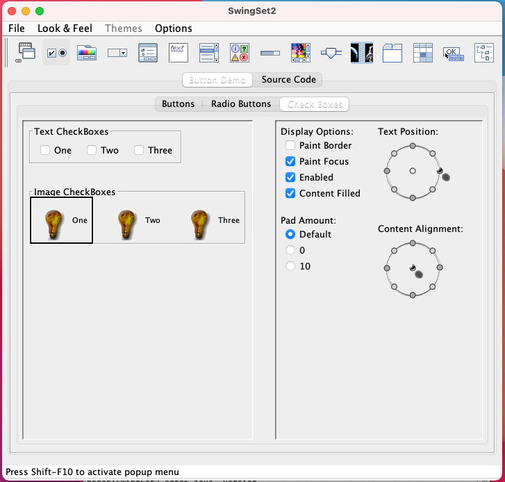The height and width of the screenshot is (482, 505).
Task: Open the Table demo toolbar icon
Action: tap(422, 53)
